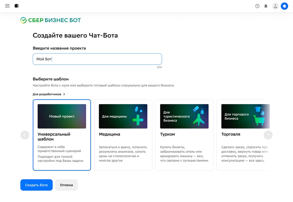Open the hamburger menu
Viewport: 293px width, 202px height.
7,6
